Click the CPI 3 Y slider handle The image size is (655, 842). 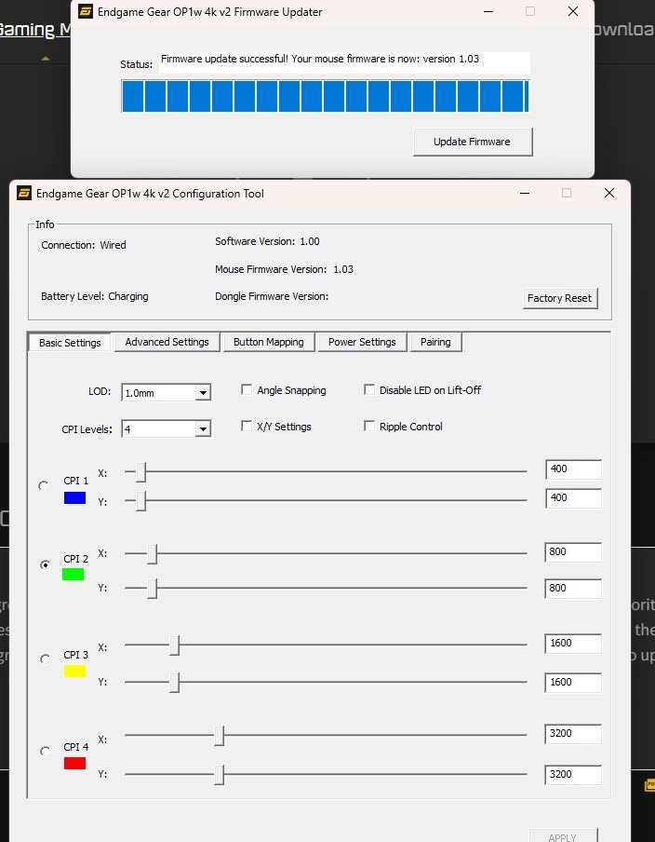click(174, 682)
